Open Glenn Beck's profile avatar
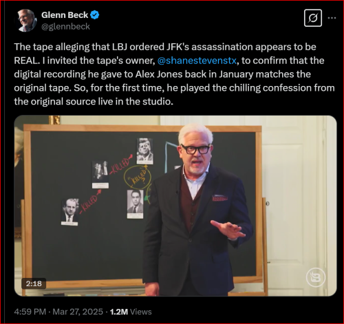The height and width of the screenshot is (324, 344). 27,21
